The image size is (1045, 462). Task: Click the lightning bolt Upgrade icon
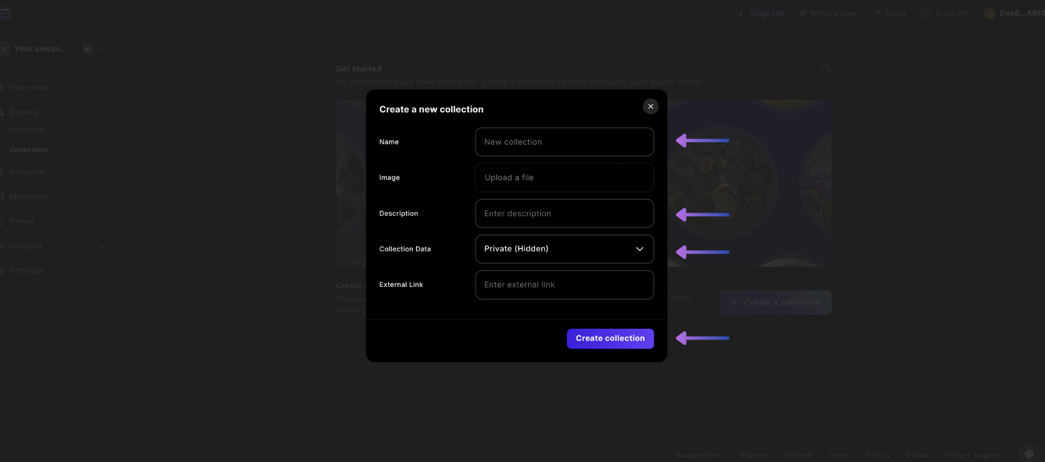[741, 13]
